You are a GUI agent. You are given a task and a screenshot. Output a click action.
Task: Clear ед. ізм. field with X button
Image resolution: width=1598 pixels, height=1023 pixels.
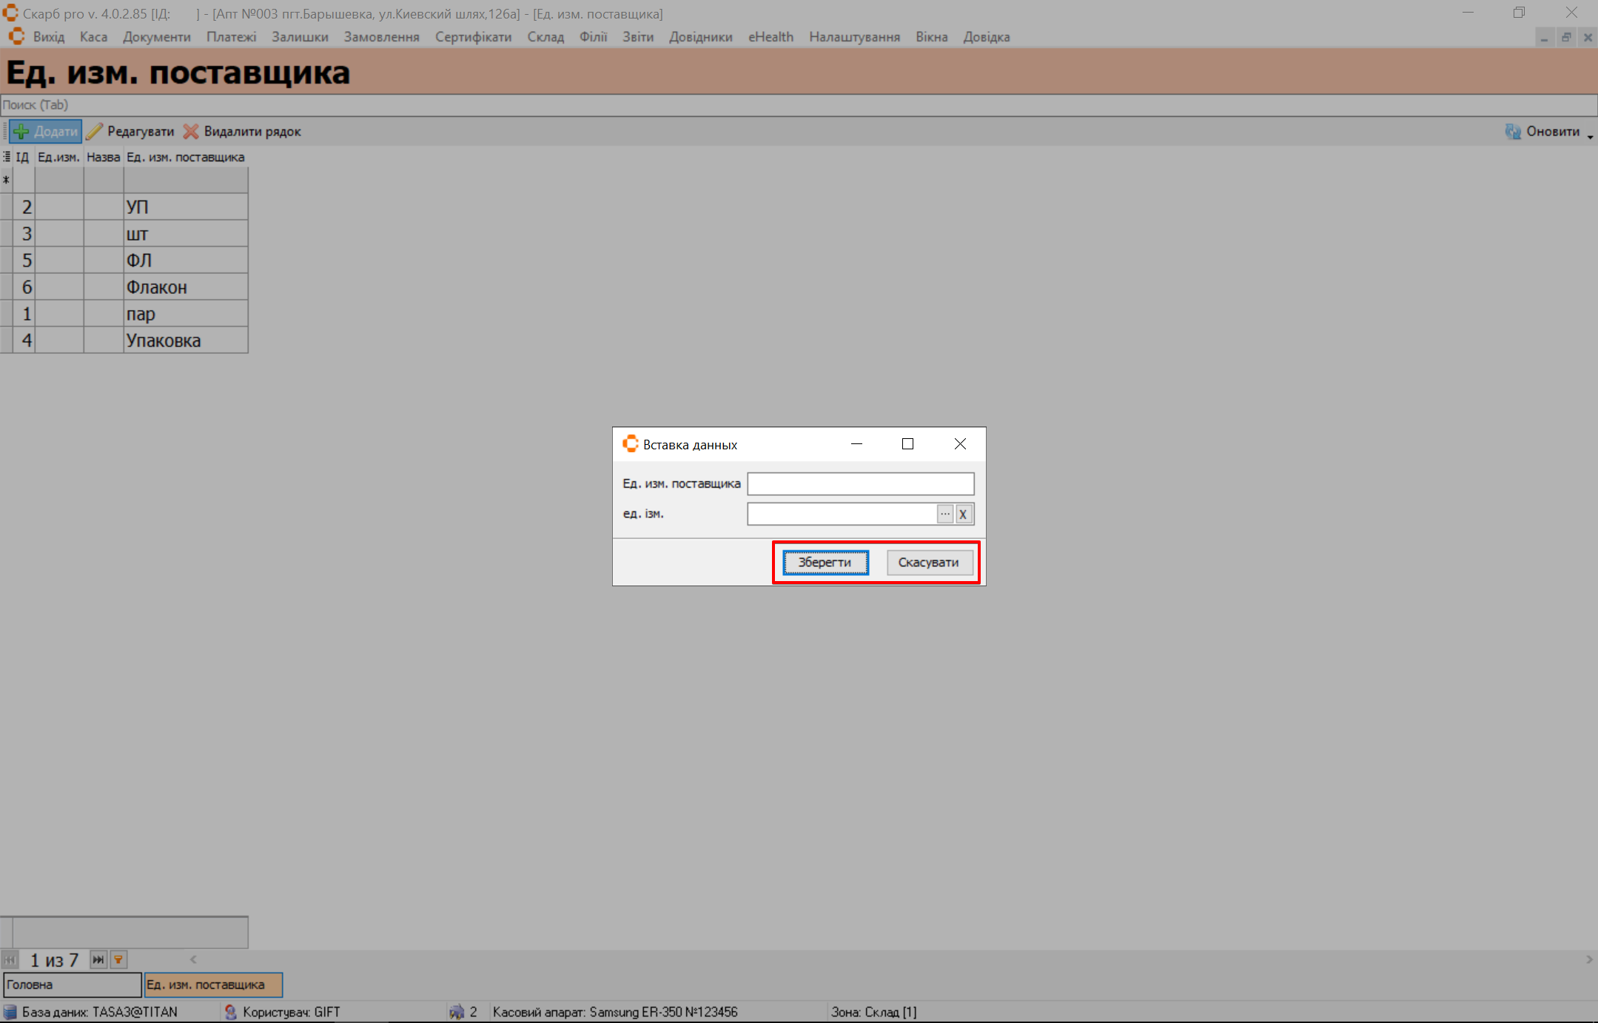tap(964, 514)
